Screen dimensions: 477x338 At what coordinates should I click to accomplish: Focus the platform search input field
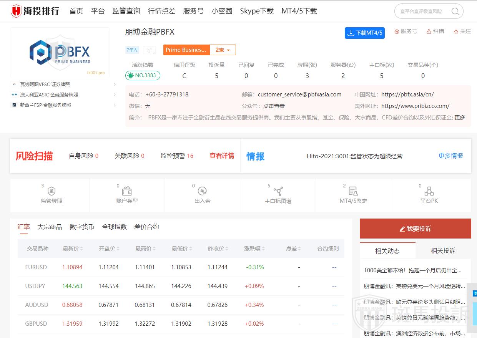[x=422, y=12]
